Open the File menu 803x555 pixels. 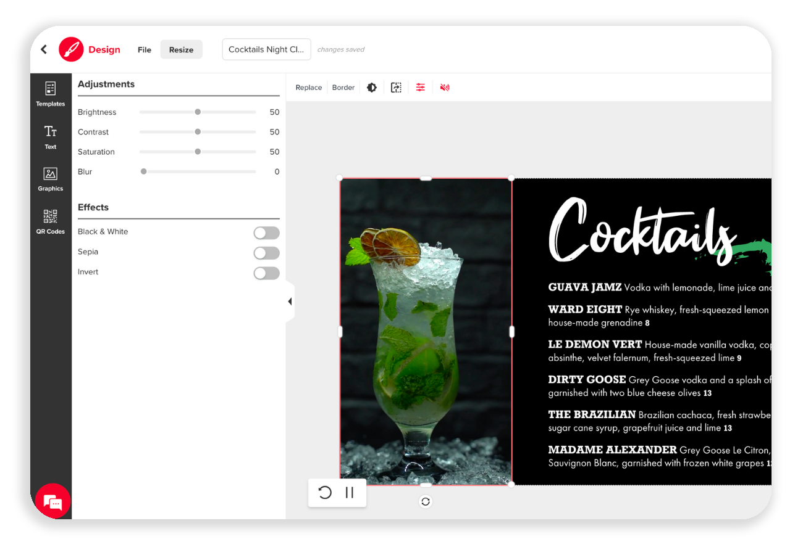pyautogui.click(x=145, y=50)
